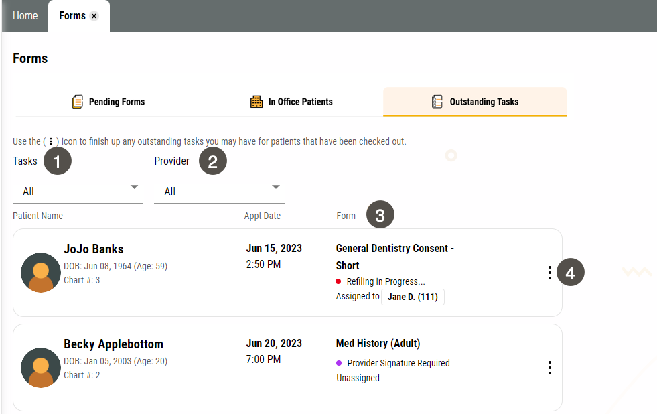657x414 pixels.
Task: Click the Becky Applebottom patient name
Action: point(114,344)
